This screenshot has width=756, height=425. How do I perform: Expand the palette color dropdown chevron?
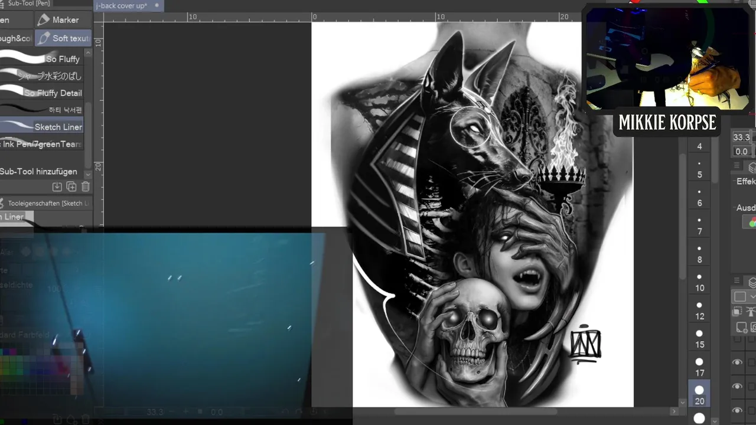752,296
